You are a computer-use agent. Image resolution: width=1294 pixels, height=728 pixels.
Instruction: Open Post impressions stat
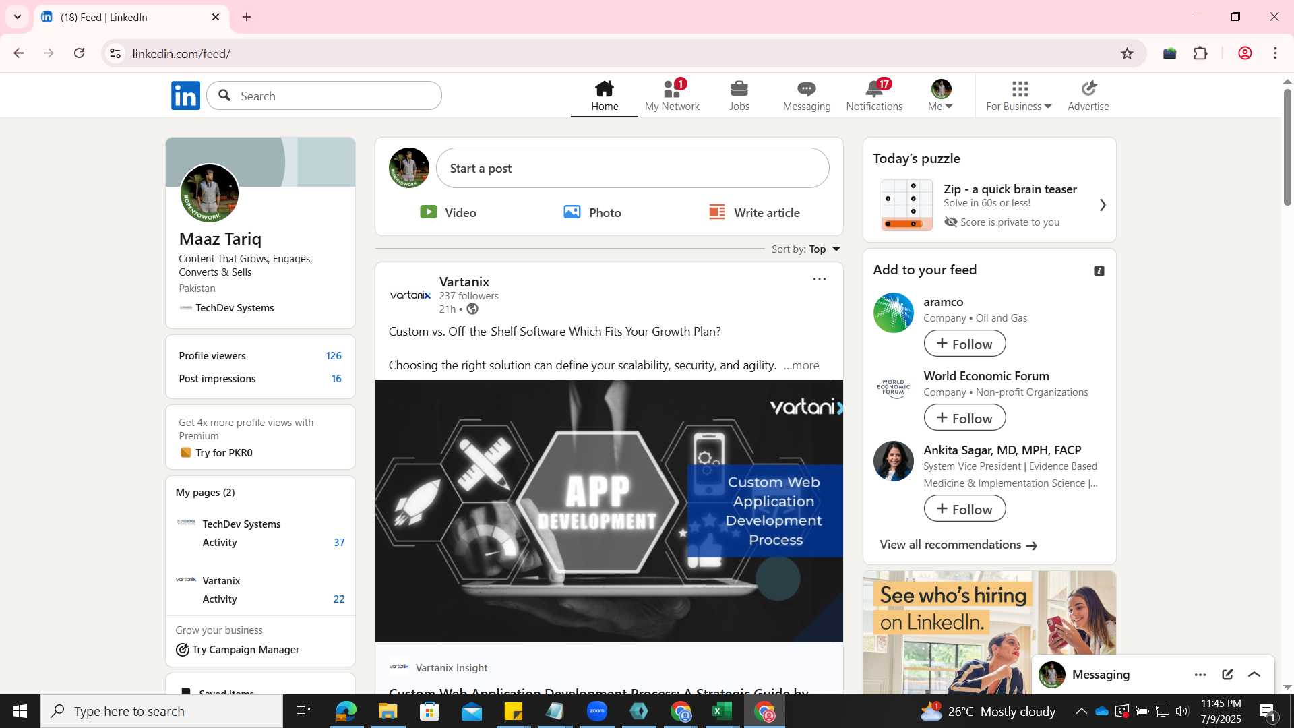(260, 379)
